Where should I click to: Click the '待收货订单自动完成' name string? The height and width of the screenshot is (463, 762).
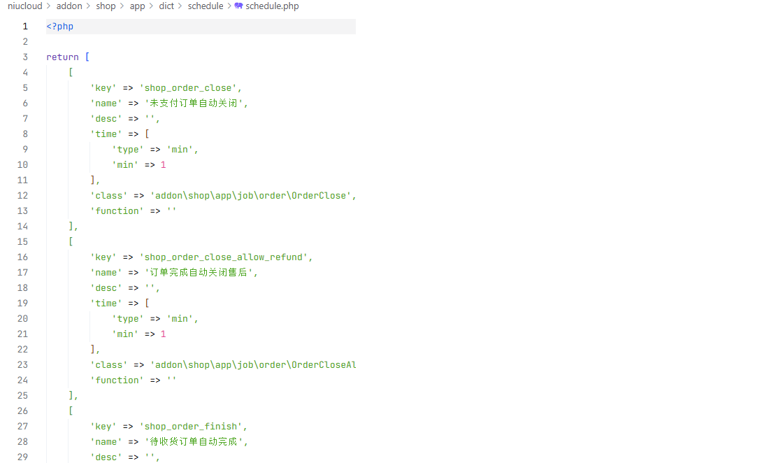click(194, 441)
